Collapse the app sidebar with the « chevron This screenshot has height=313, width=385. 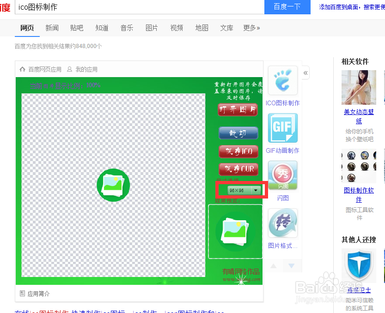305,72
